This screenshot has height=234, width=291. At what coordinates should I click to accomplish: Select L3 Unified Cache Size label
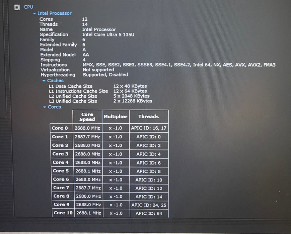73,101
